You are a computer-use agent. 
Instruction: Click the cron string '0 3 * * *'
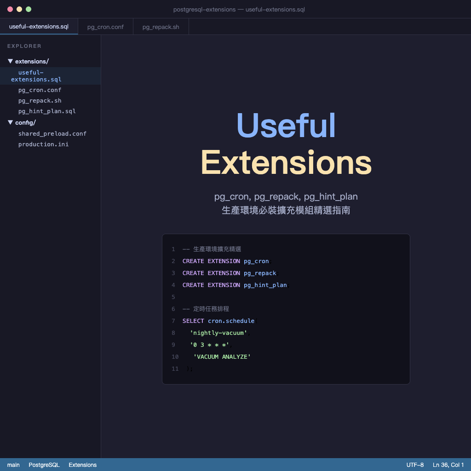pos(209,345)
